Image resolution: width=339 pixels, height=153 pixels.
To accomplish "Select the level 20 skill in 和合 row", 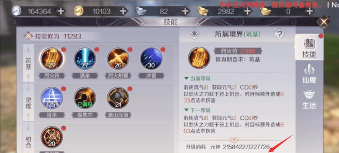I will pyautogui.click(x=52, y=137).
